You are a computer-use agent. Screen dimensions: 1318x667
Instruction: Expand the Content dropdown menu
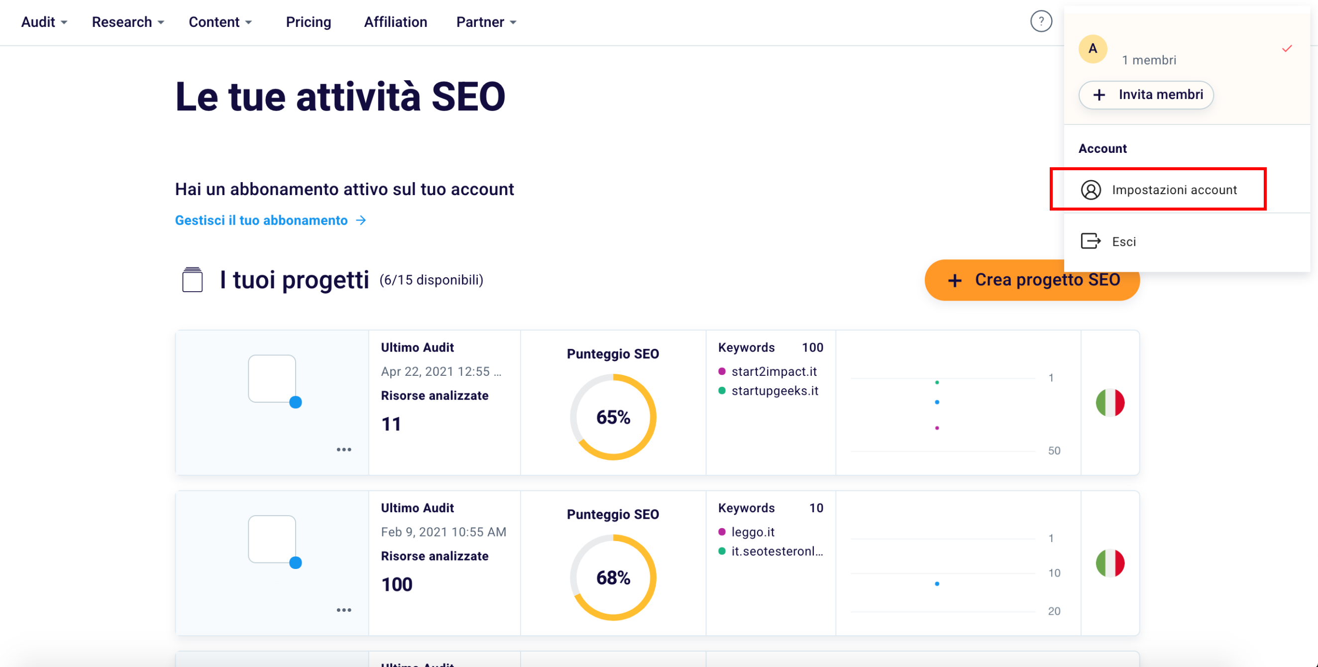[220, 22]
